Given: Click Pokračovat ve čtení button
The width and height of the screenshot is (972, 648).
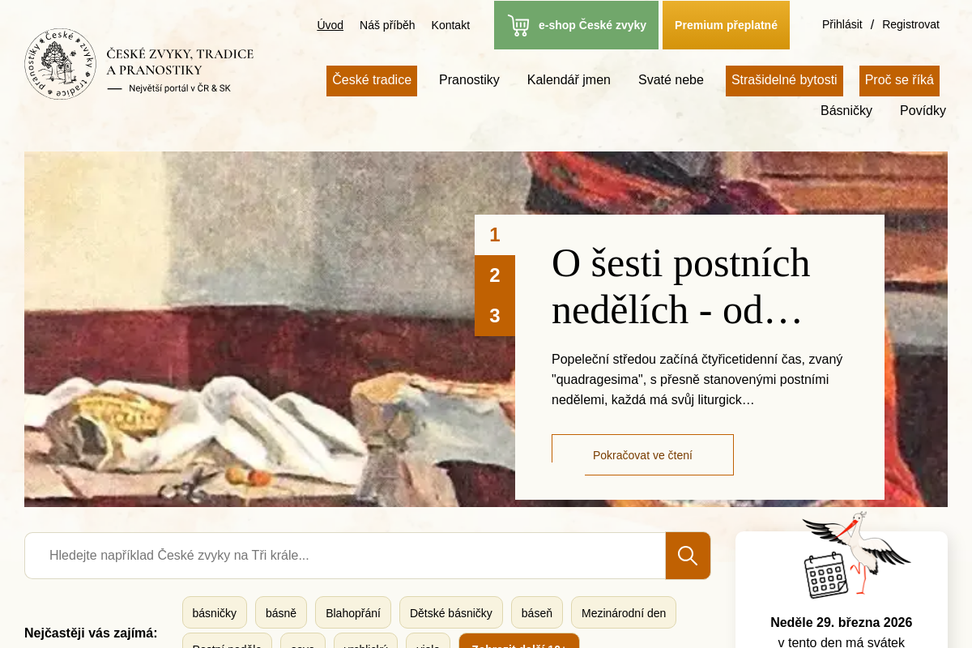Looking at the screenshot, I should 642,455.
